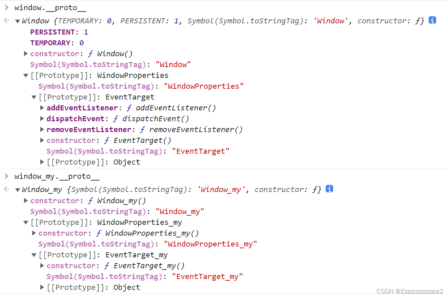Image resolution: width=448 pixels, height=297 pixels.
Task: Click the output arrow before Window_my result
Action: (x=6, y=189)
